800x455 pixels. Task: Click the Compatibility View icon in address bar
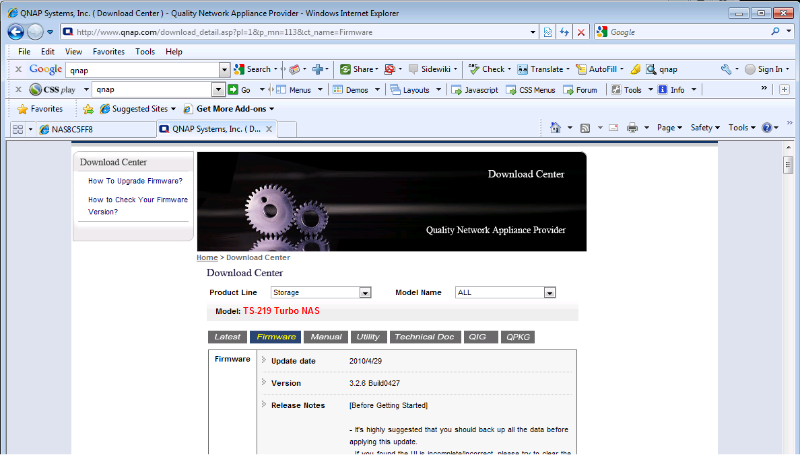tap(547, 32)
